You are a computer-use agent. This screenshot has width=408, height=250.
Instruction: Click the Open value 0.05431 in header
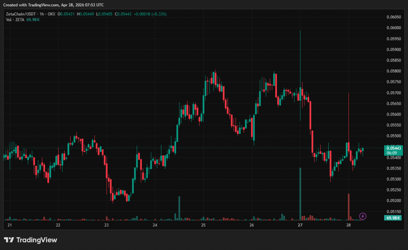click(67, 14)
